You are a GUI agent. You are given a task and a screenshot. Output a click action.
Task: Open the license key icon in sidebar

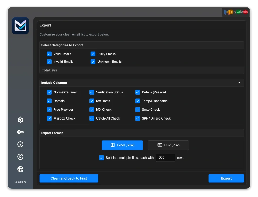[x=20, y=132]
